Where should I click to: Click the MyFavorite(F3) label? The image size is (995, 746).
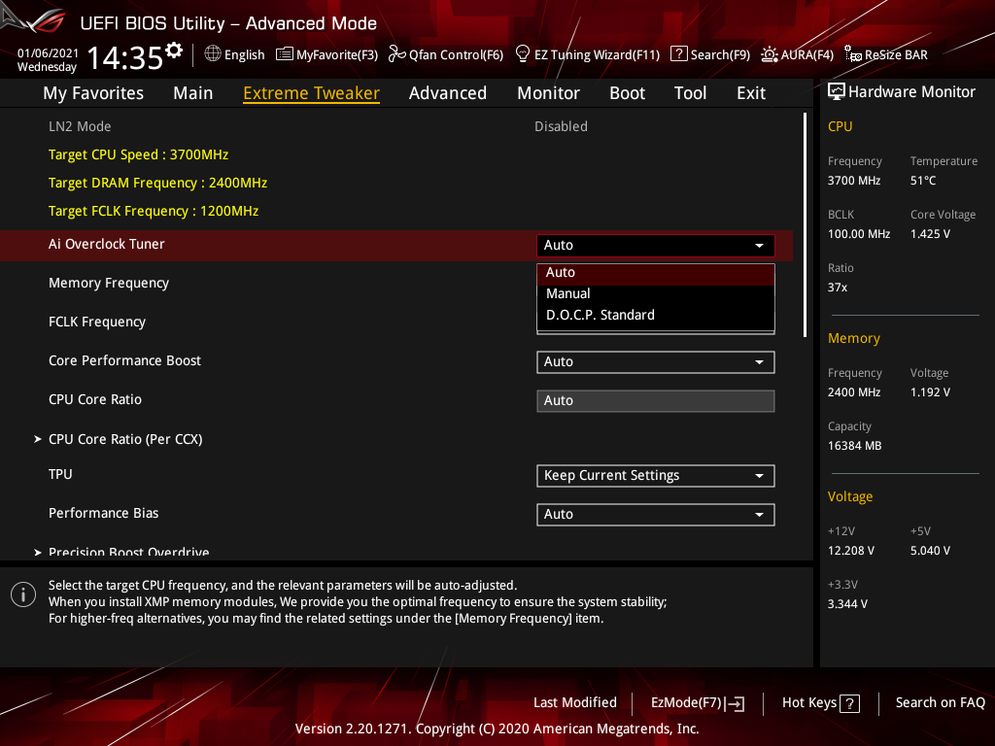tap(337, 55)
